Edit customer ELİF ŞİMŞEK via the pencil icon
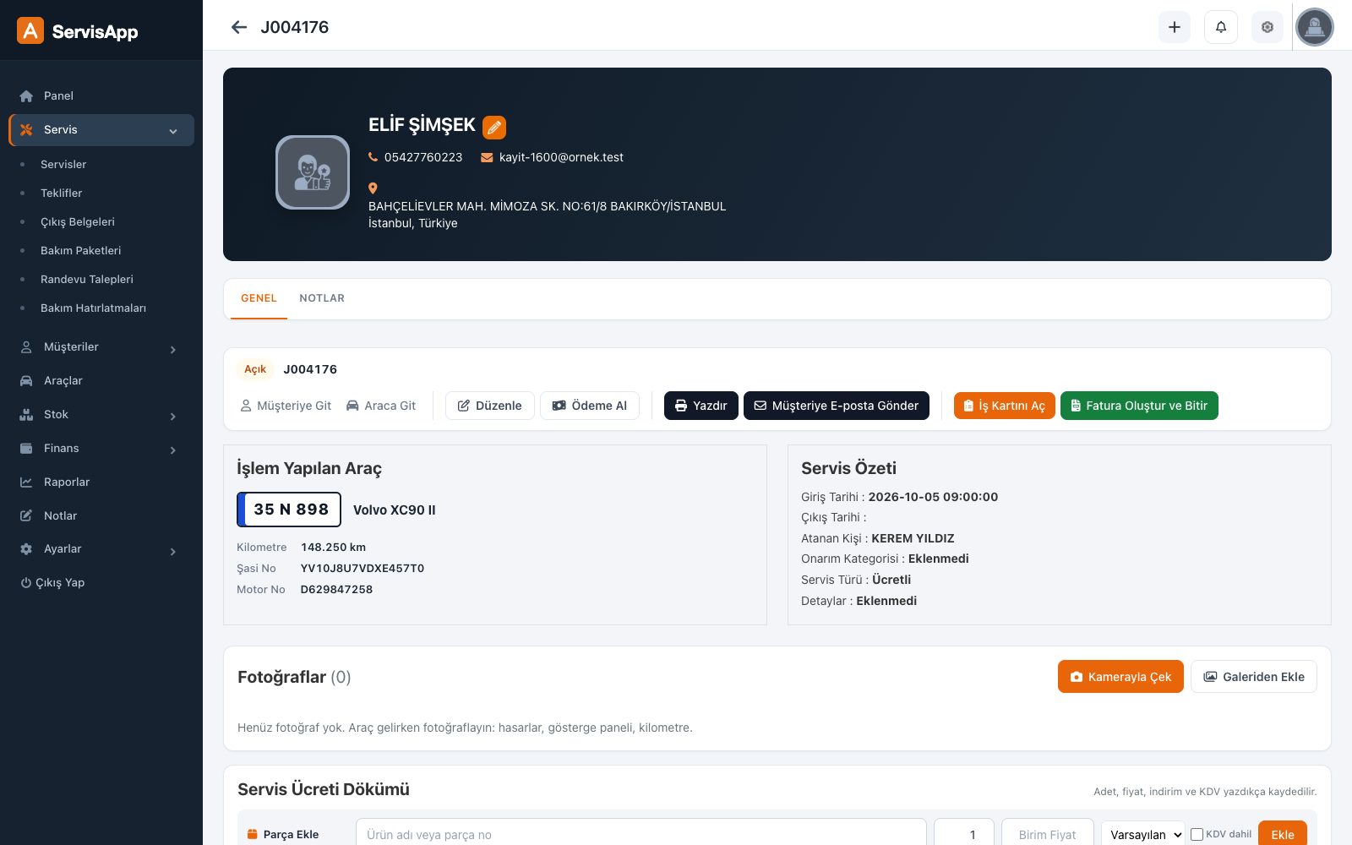 pyautogui.click(x=494, y=128)
